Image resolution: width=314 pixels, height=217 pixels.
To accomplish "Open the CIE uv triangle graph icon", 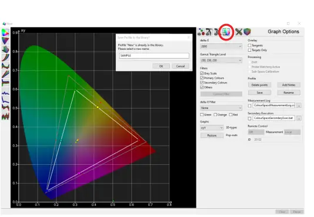I will [5, 40].
